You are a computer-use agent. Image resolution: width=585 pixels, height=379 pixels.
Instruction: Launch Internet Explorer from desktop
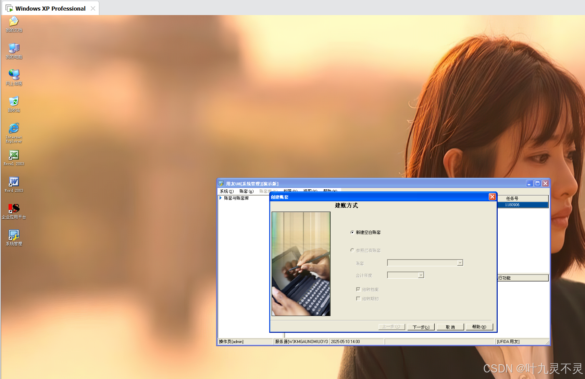click(14, 133)
